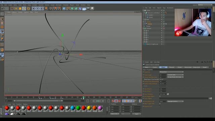
Task: Click the coordinate system icon after Z axis
Action: 46,9
